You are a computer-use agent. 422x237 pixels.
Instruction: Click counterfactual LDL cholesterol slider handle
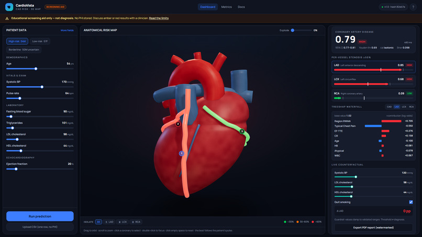click(352, 187)
